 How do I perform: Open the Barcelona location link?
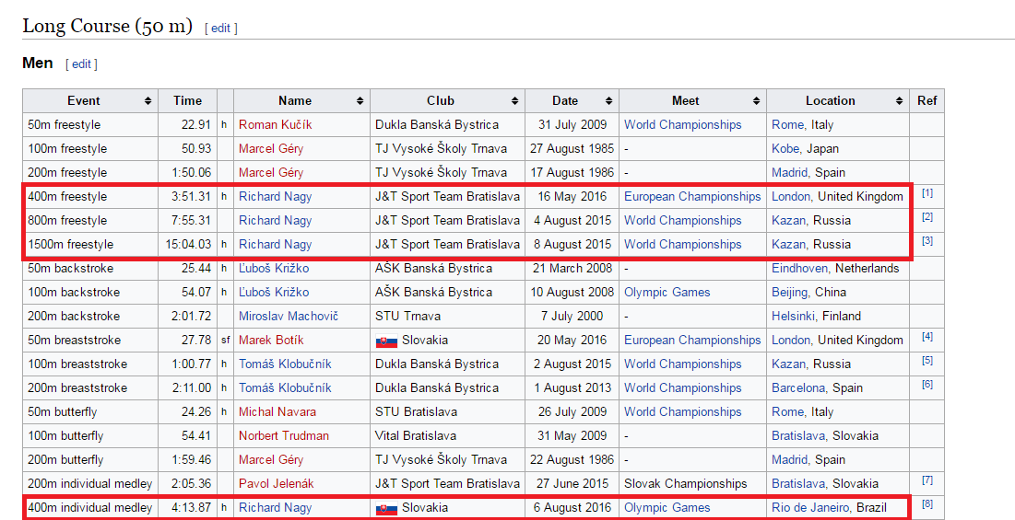point(798,387)
